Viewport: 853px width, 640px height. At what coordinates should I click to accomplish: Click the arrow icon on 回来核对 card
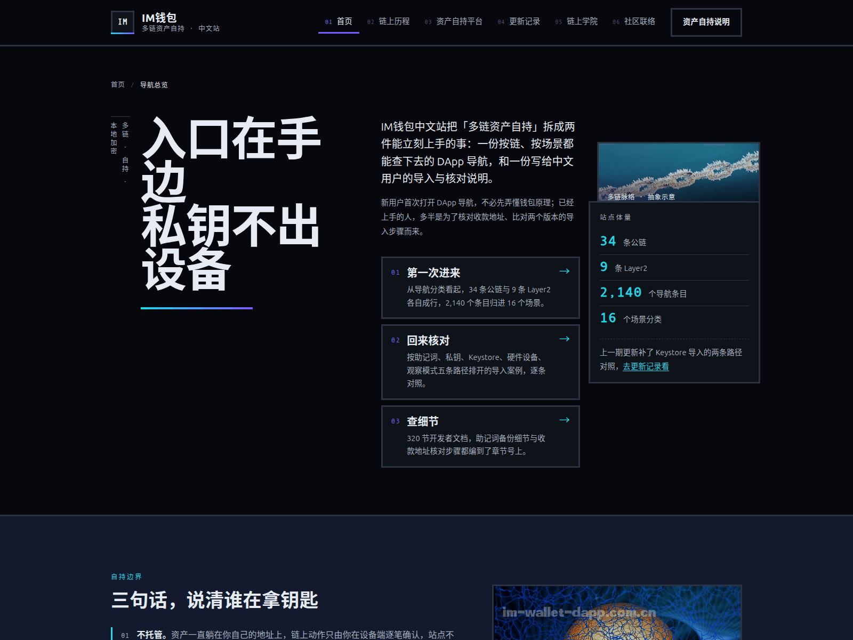coord(564,339)
